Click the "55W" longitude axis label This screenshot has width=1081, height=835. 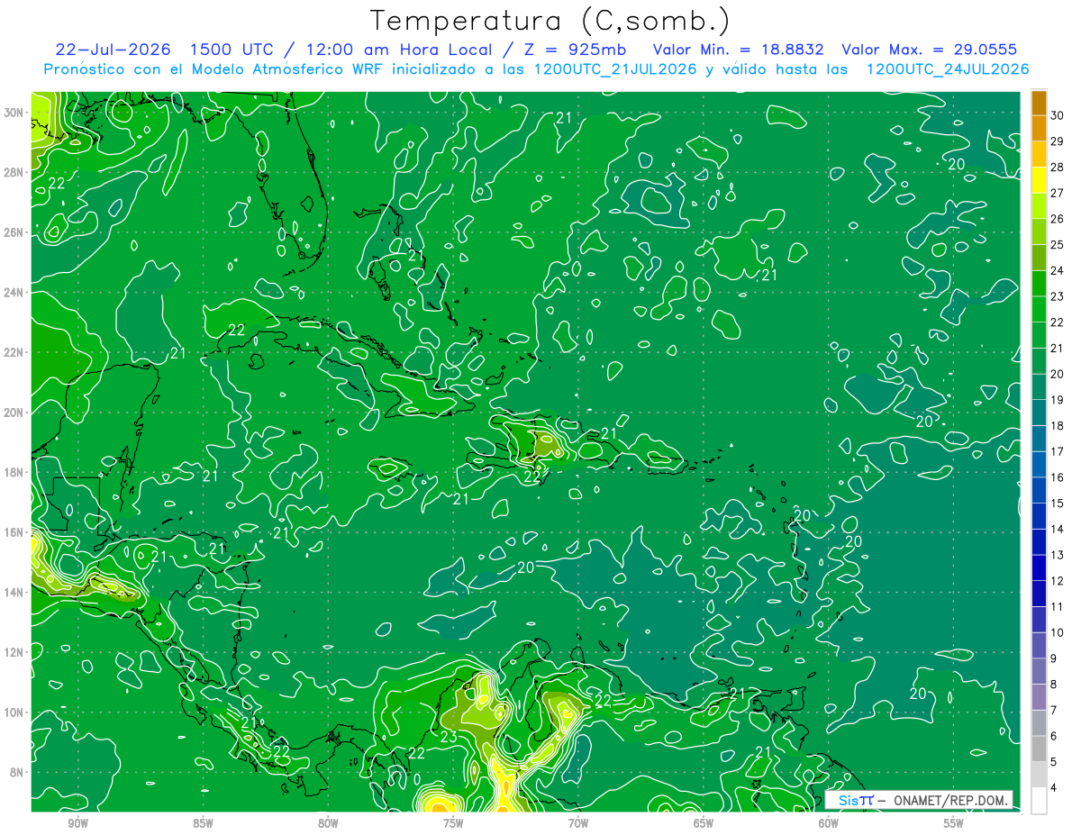click(954, 823)
